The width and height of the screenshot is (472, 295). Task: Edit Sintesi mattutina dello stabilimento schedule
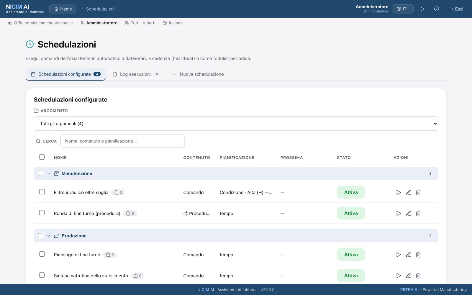pyautogui.click(x=408, y=276)
